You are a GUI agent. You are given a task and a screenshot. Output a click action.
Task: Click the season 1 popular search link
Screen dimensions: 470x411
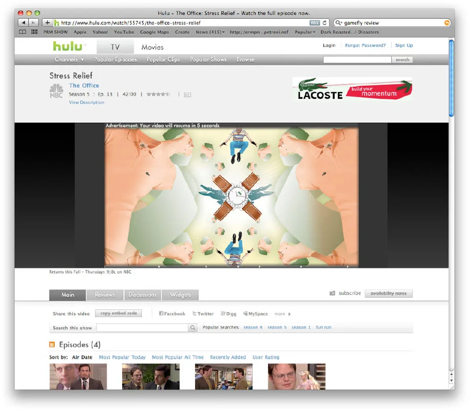click(301, 327)
